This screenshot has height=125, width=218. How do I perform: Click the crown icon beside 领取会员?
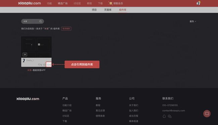pos(111,3)
